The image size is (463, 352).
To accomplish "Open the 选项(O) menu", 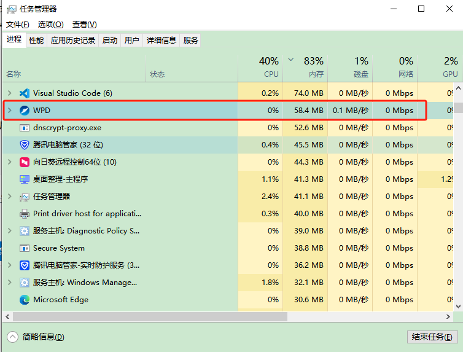I will click(50, 25).
